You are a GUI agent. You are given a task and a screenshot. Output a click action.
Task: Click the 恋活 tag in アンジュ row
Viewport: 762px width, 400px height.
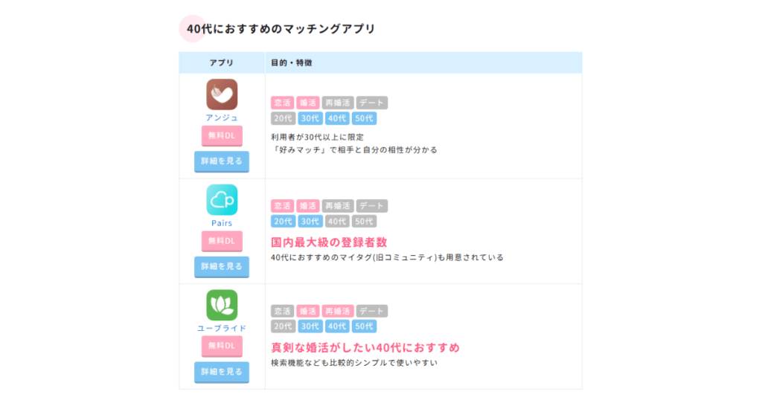point(282,103)
